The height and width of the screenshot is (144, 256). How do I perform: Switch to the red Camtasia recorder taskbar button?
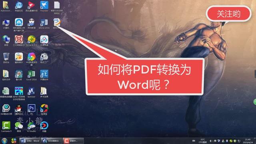(73, 141)
